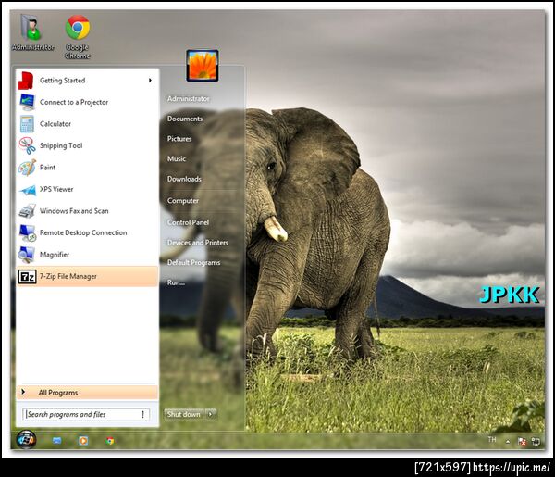Open Paint from the program list

[87, 168]
